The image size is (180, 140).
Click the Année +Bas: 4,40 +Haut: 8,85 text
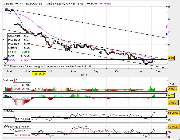65,4
